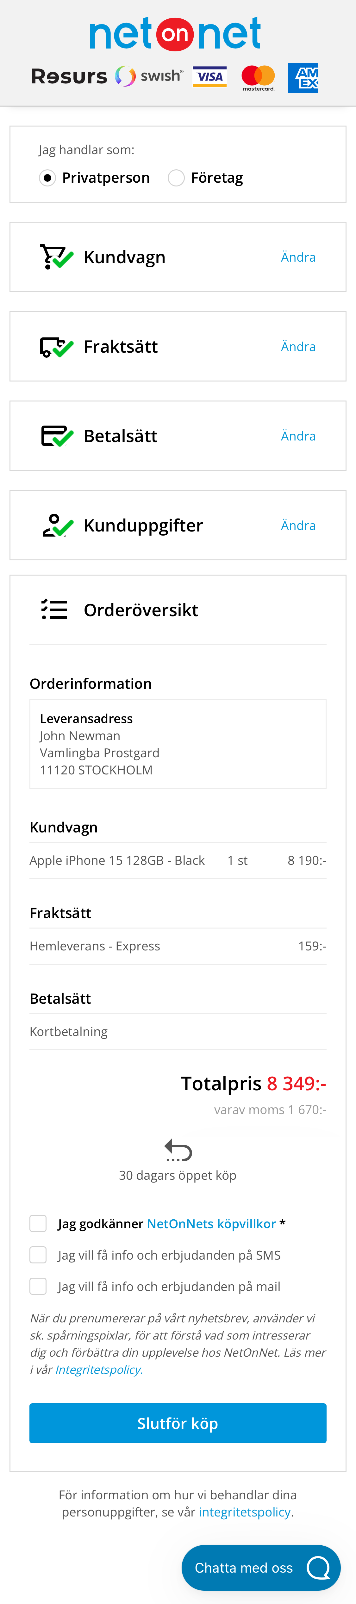Click the list icon beside Orderöversikt
The image size is (356, 1604).
coord(55,610)
